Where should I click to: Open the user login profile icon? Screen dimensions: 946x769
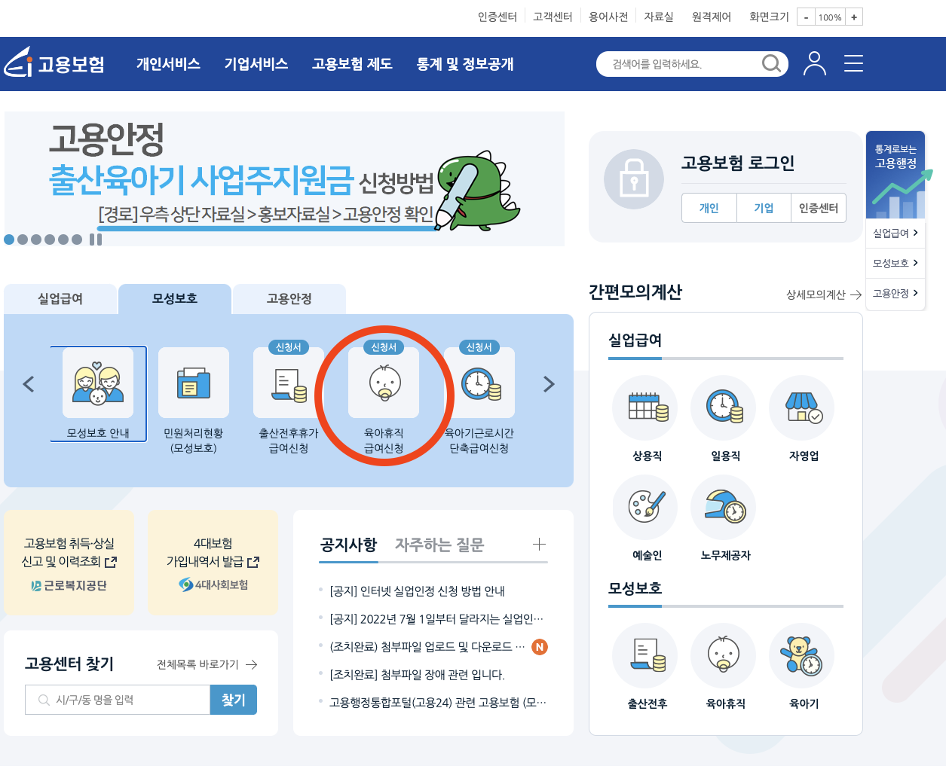814,63
